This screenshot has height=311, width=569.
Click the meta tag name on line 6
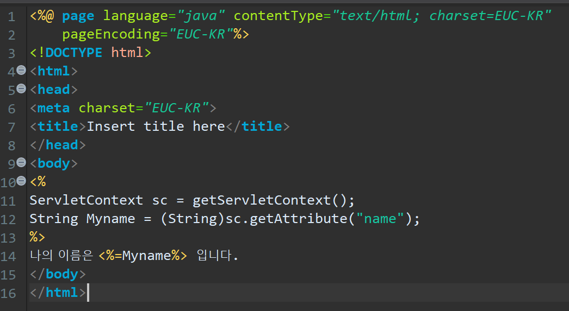click(53, 108)
